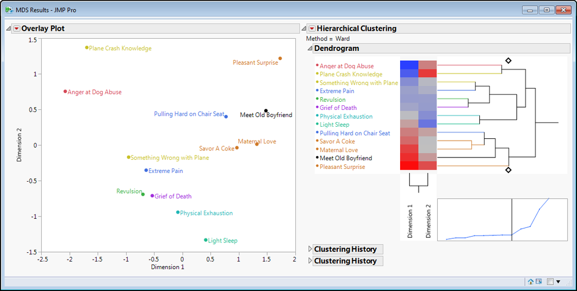
Task: Open Hierarchical Clustering red triangle menu
Action: [x=312, y=28]
